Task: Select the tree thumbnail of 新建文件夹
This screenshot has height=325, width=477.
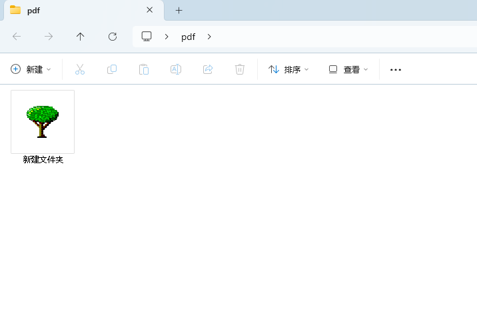Action: coord(43,122)
